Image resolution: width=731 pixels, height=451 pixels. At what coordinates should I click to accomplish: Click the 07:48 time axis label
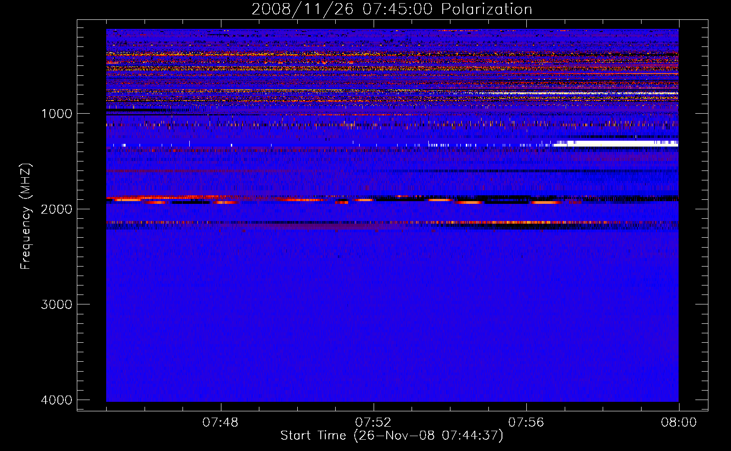click(x=220, y=423)
